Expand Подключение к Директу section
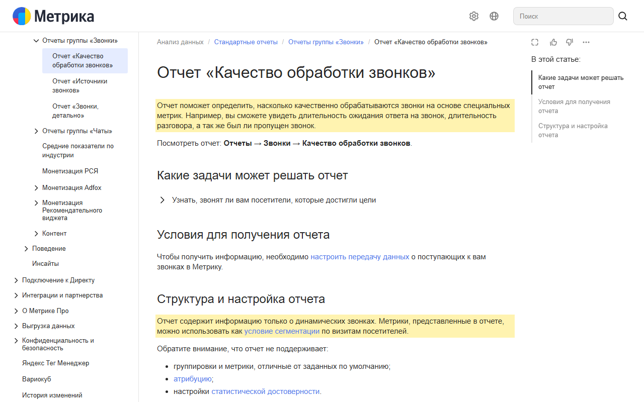 (x=16, y=280)
